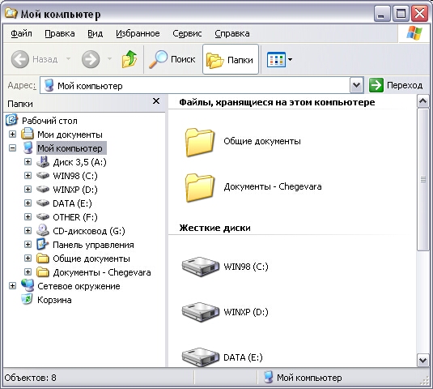
Task: Open the Forward history dropdown arrow
Action: tap(109, 58)
